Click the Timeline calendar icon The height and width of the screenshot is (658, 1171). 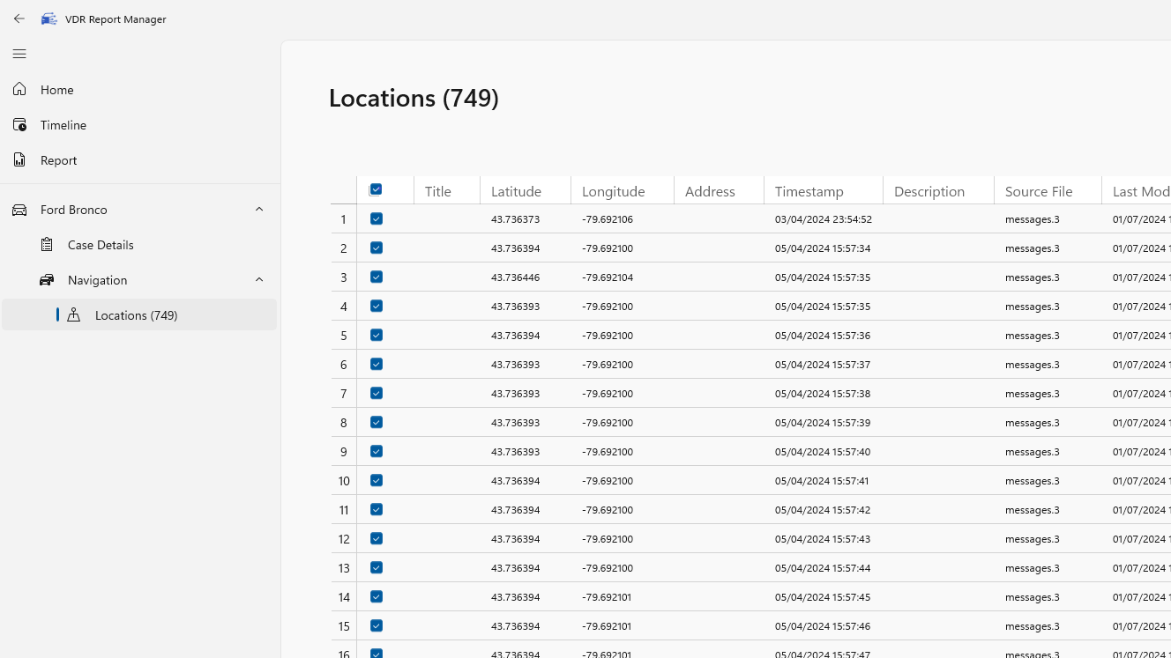[19, 125]
